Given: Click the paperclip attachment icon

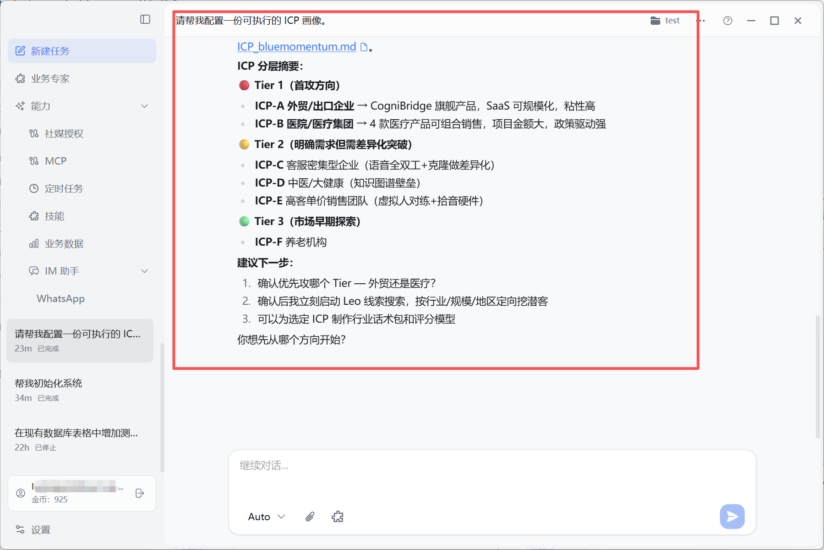Looking at the screenshot, I should tap(310, 517).
